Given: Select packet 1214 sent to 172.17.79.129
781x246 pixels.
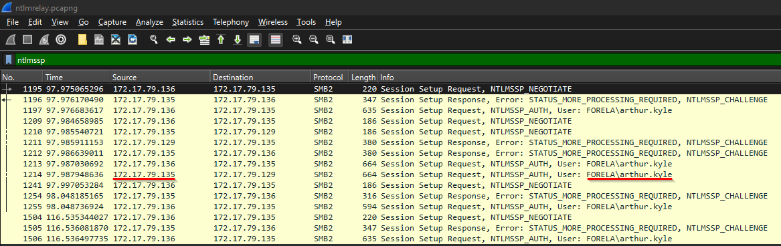Looking at the screenshot, I should coord(391,174).
